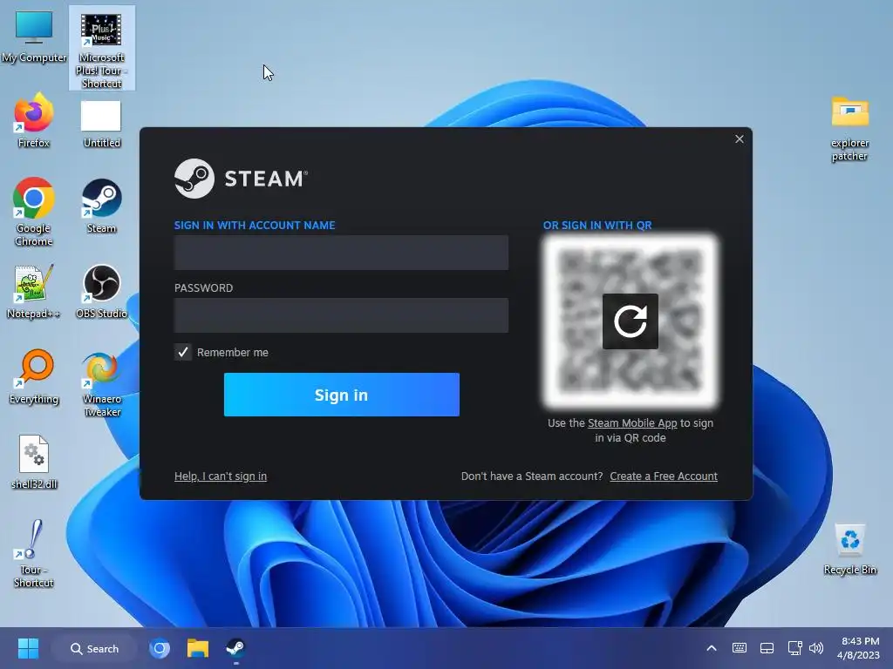Screen dimensions: 893x669
Task: Open the clock showing 8:43 PM
Action: [x=860, y=648]
